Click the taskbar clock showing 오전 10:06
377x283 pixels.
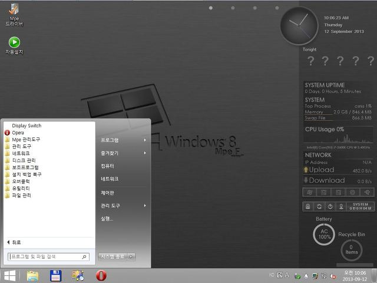pyautogui.click(x=355, y=276)
